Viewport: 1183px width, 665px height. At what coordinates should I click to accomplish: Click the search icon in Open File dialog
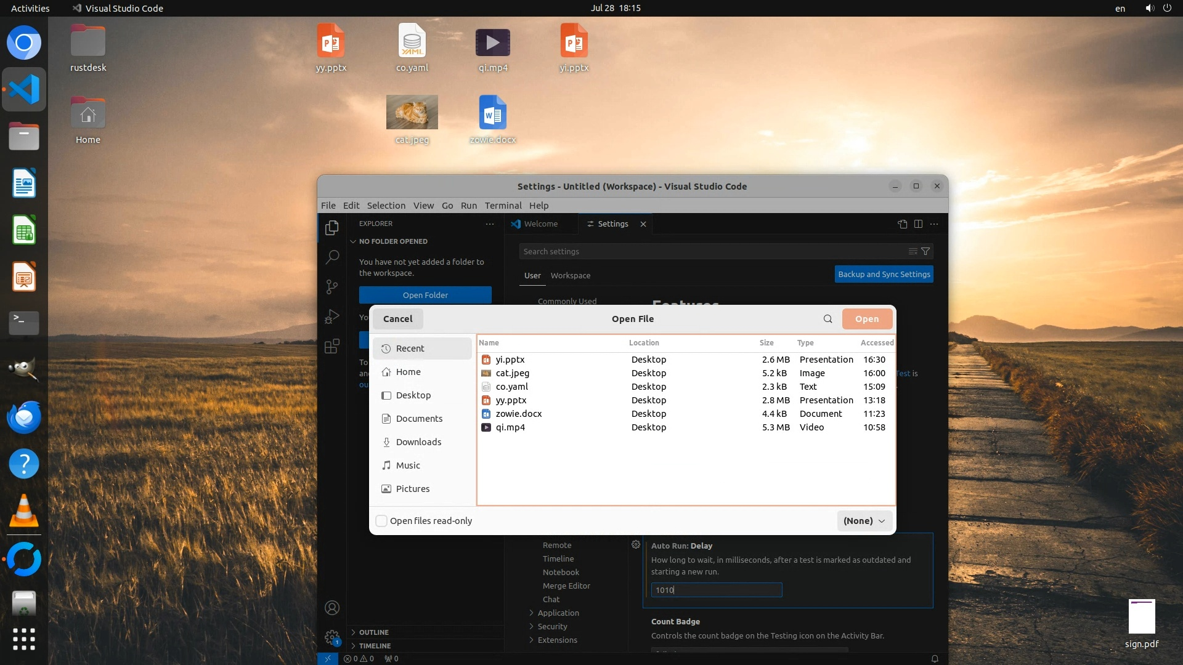[x=827, y=319]
